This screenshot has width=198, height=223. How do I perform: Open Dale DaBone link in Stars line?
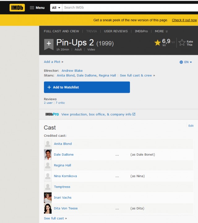point(87,75)
